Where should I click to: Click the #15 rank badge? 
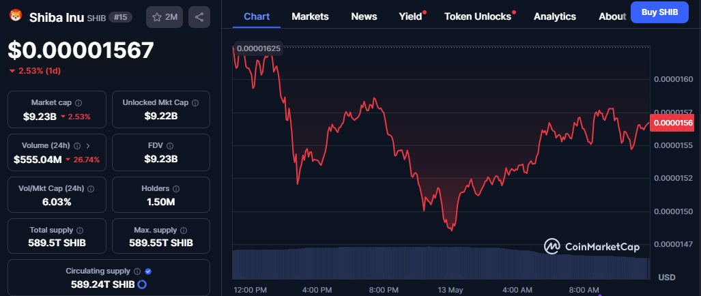click(119, 18)
